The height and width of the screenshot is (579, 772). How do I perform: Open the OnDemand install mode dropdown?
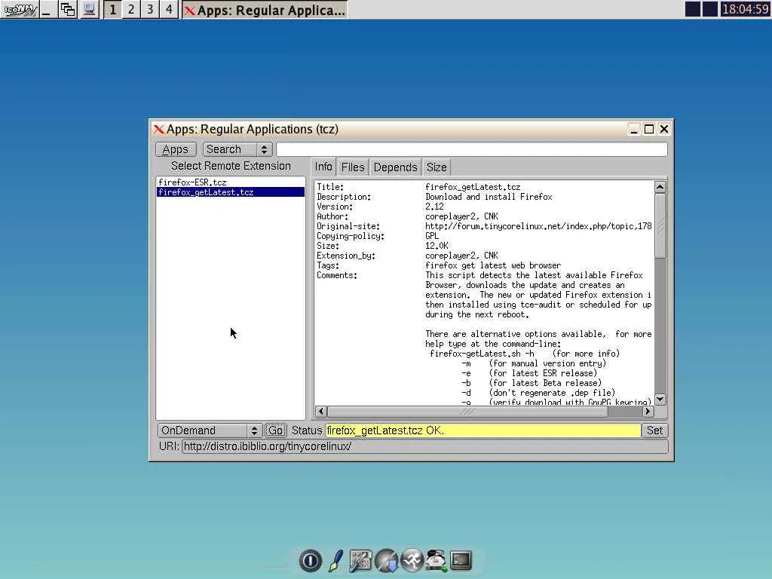coord(210,430)
